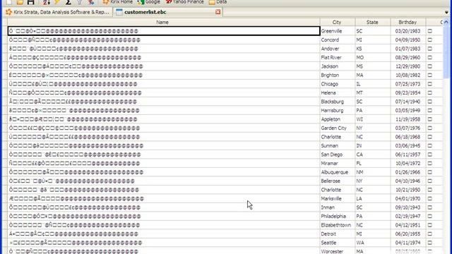Tick the checkbox in the Greenville row
The height and width of the screenshot is (254, 452).
430,31
